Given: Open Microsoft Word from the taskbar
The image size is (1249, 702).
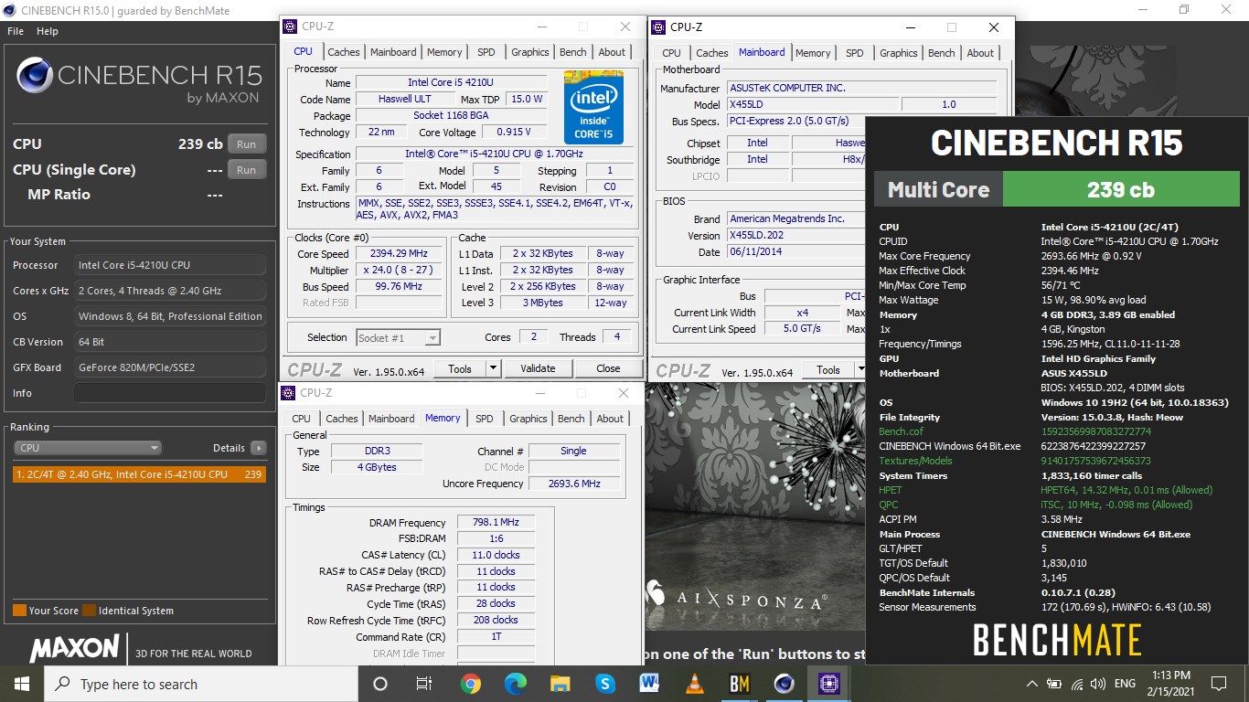Looking at the screenshot, I should click(x=649, y=684).
